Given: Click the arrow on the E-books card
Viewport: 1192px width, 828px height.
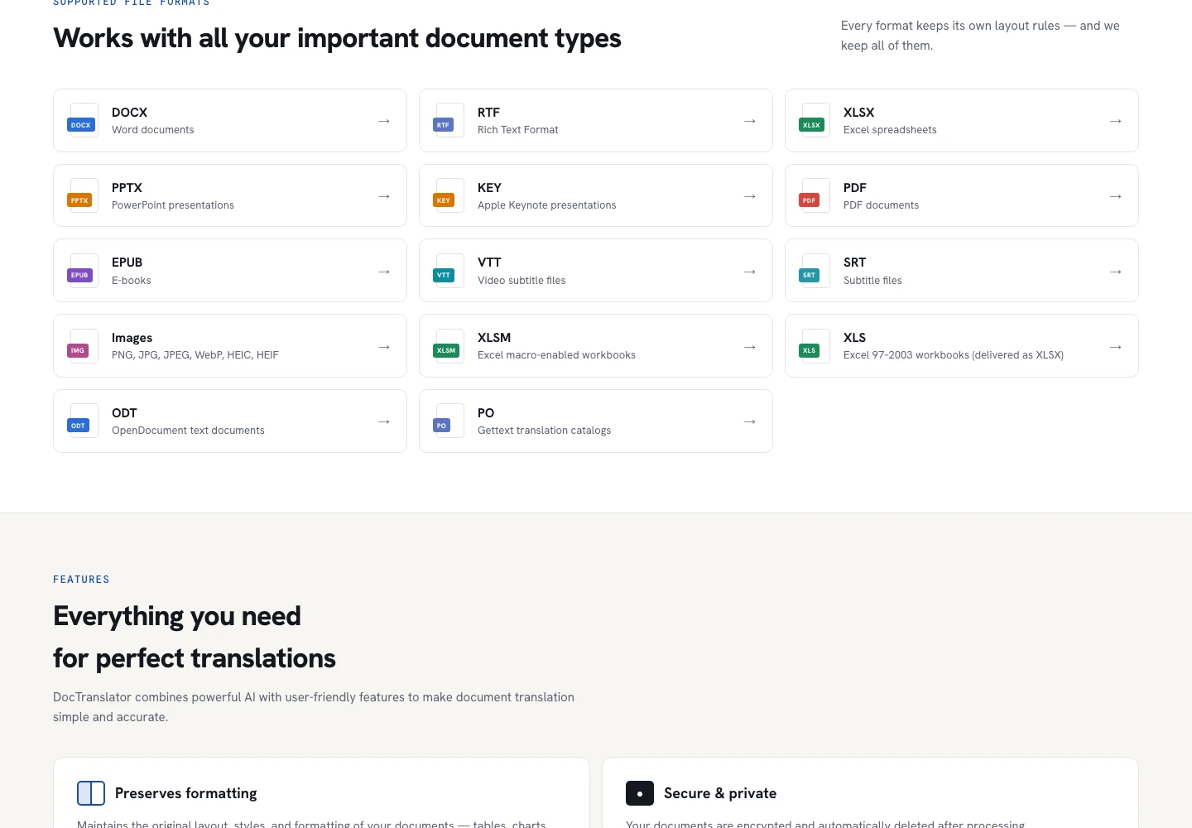Looking at the screenshot, I should tap(384, 272).
